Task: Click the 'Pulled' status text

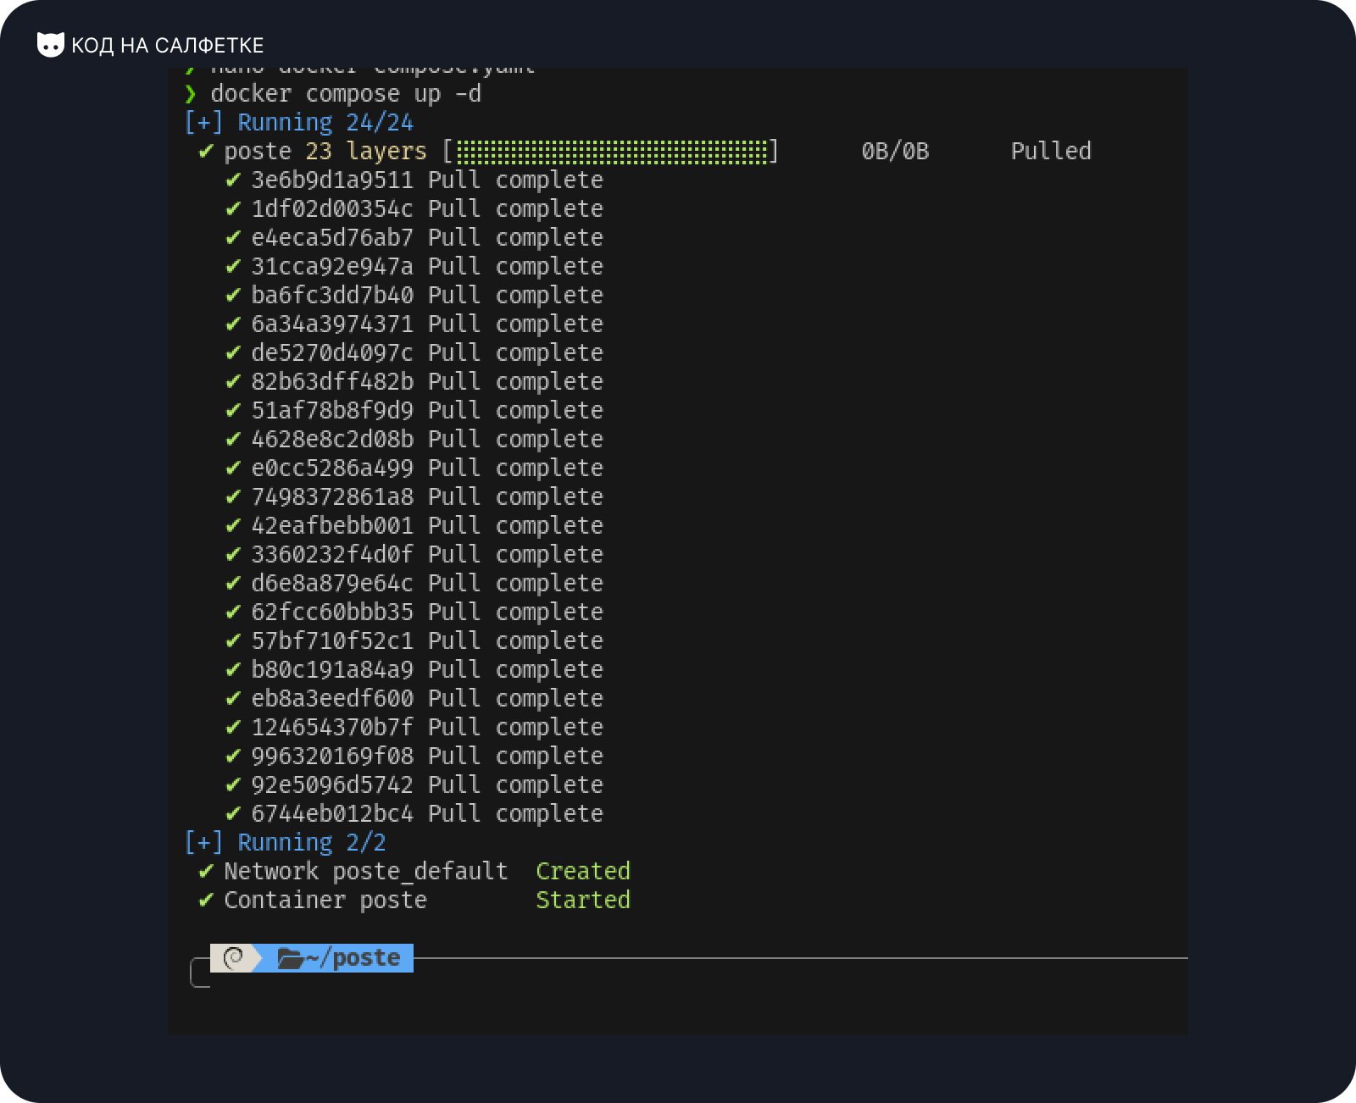Action: coord(1051,151)
